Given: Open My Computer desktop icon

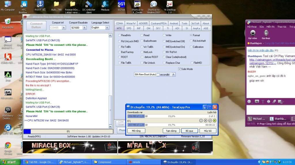Looking at the screenshot, I should click(8, 6).
